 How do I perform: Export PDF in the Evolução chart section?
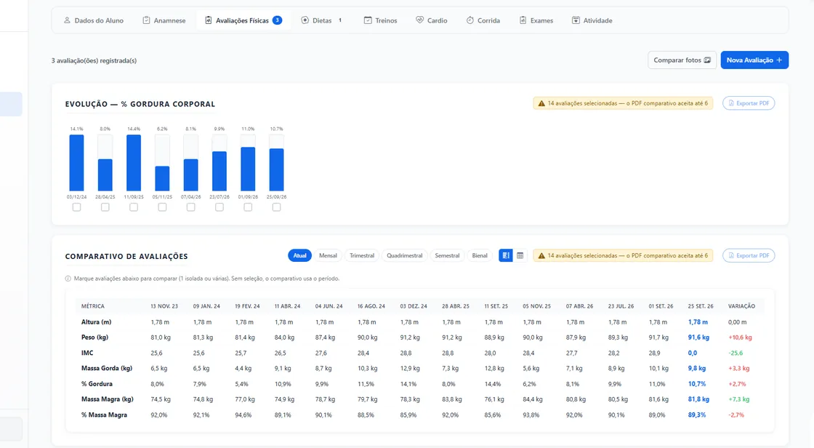749,103
